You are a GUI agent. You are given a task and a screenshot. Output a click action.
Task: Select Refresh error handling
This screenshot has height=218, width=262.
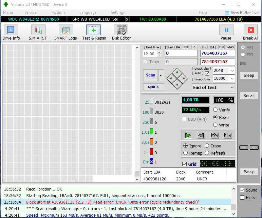(x=207, y=153)
